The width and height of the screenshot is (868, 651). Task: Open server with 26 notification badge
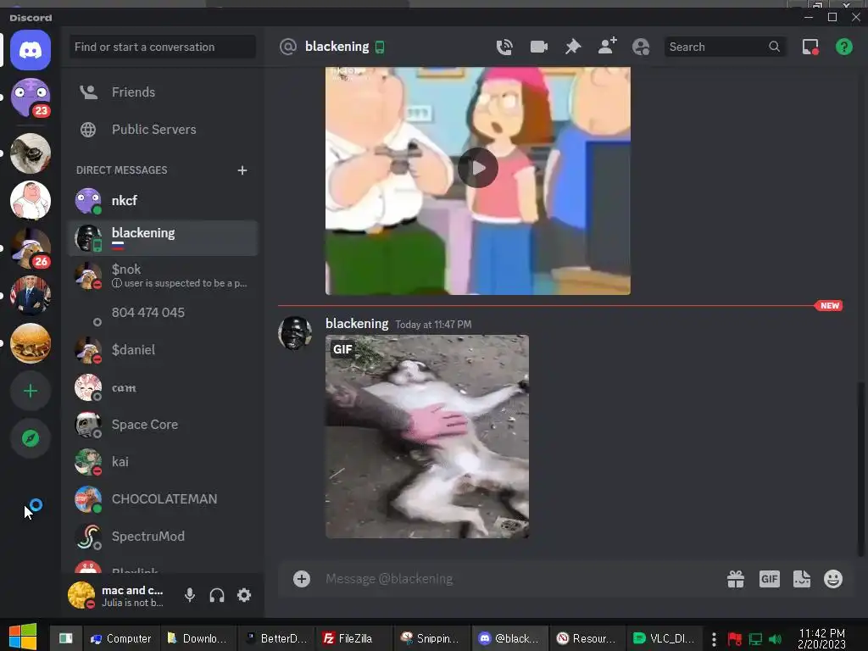pyautogui.click(x=31, y=248)
